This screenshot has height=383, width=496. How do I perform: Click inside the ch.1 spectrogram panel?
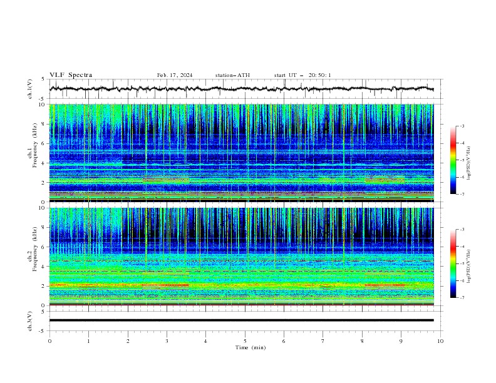click(241, 153)
